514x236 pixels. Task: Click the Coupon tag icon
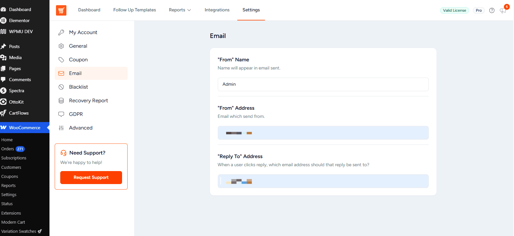click(x=61, y=60)
